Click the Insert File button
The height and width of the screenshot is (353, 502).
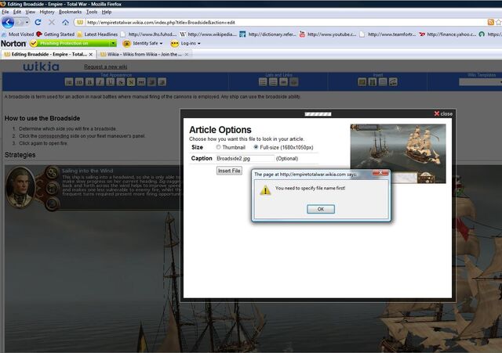229,171
